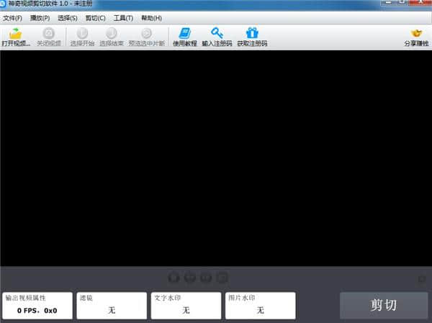Image resolution: width=432 pixels, height=323 pixels.
Task: Set clip end with 选择结束
Action: pyautogui.click(x=111, y=34)
